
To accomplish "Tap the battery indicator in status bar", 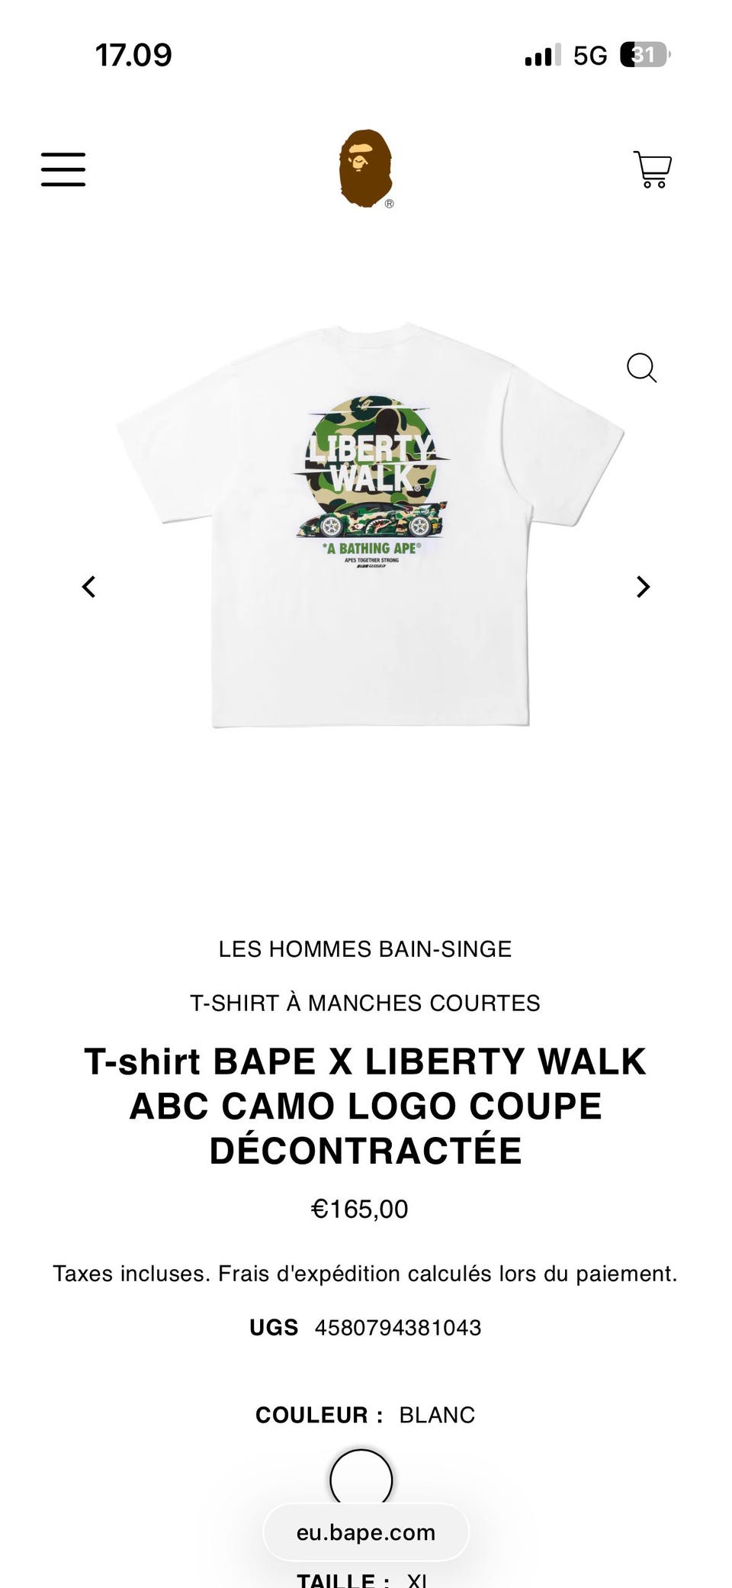I will click(x=645, y=55).
